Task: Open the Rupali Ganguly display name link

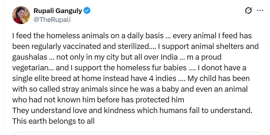Action: point(58,11)
